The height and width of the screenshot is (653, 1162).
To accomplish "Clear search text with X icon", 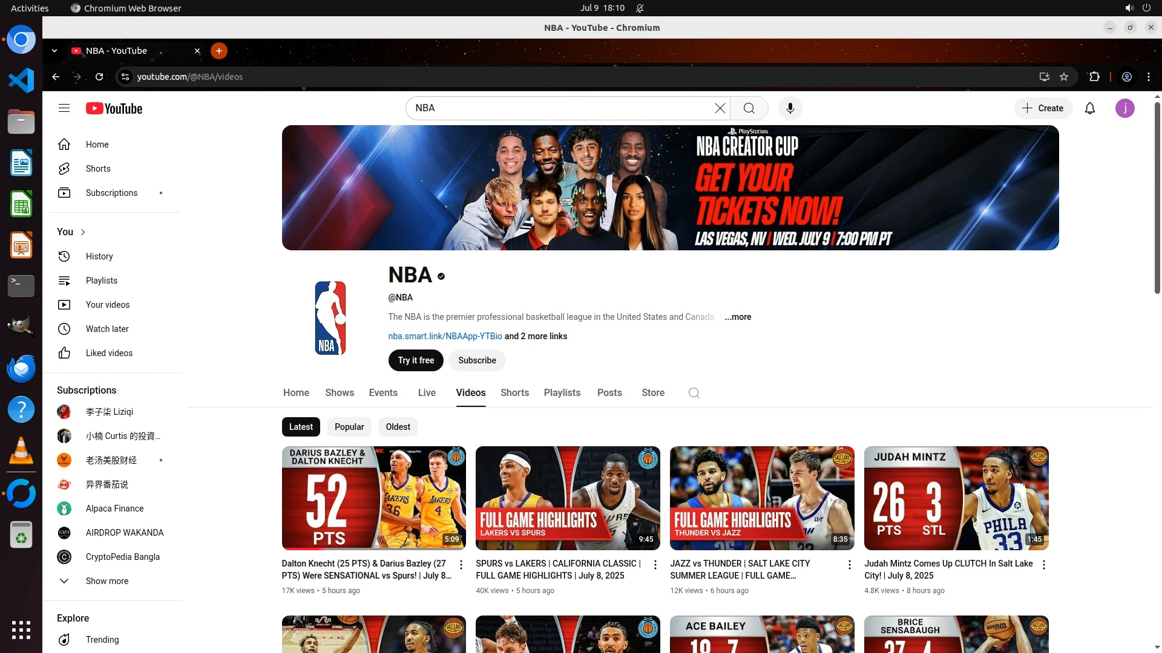I will tap(720, 108).
